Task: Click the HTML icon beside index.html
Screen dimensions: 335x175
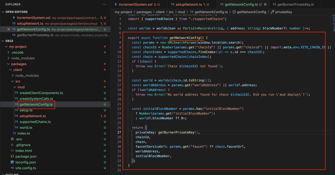Action: pos(12,151)
